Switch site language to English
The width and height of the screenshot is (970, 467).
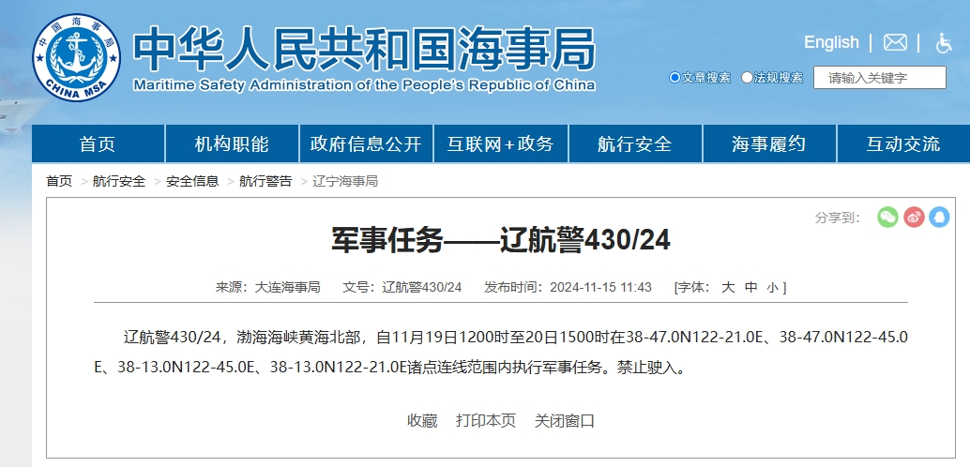(831, 43)
